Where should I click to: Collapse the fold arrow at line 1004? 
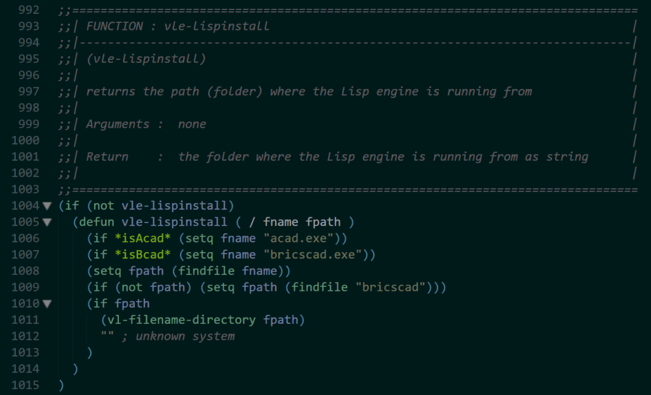point(46,206)
